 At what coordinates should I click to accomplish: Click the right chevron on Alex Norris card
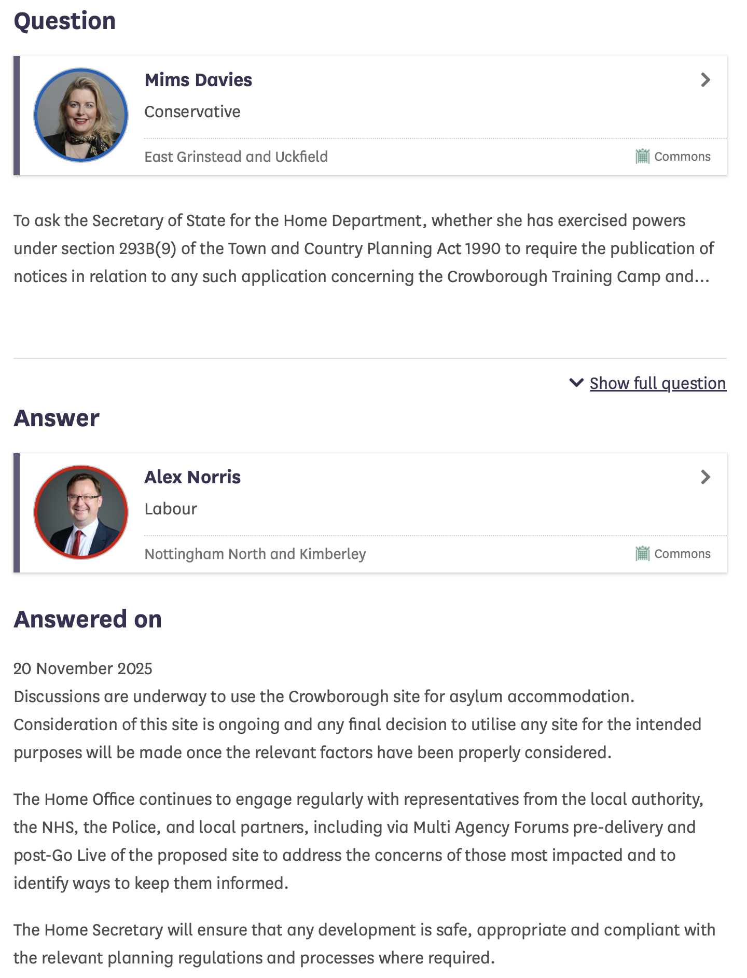tap(705, 477)
